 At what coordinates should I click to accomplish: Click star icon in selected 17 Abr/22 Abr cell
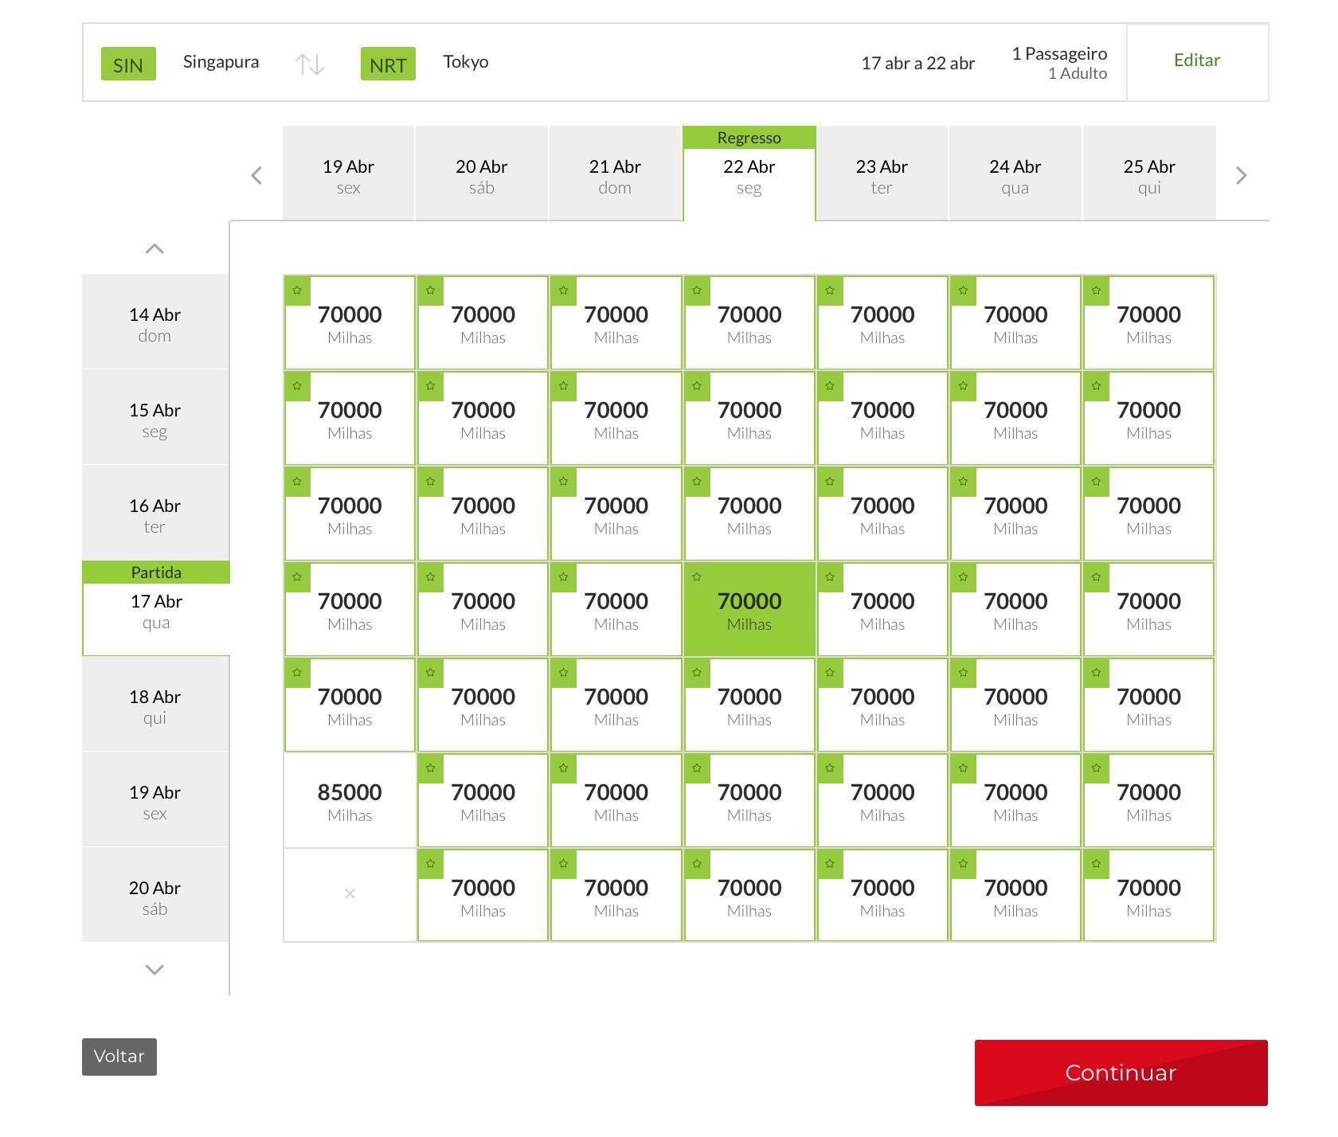pyautogui.click(x=697, y=576)
